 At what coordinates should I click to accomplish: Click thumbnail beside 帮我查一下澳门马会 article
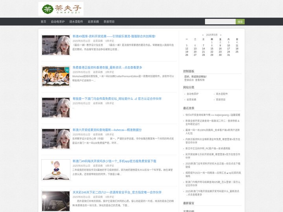pyautogui.click(x=56, y=108)
